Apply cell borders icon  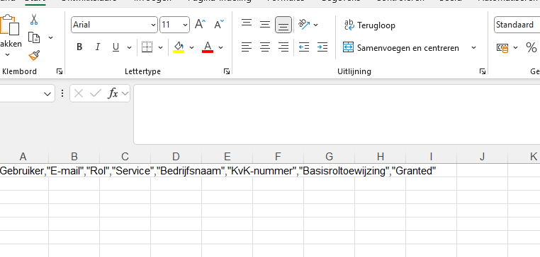click(x=147, y=47)
